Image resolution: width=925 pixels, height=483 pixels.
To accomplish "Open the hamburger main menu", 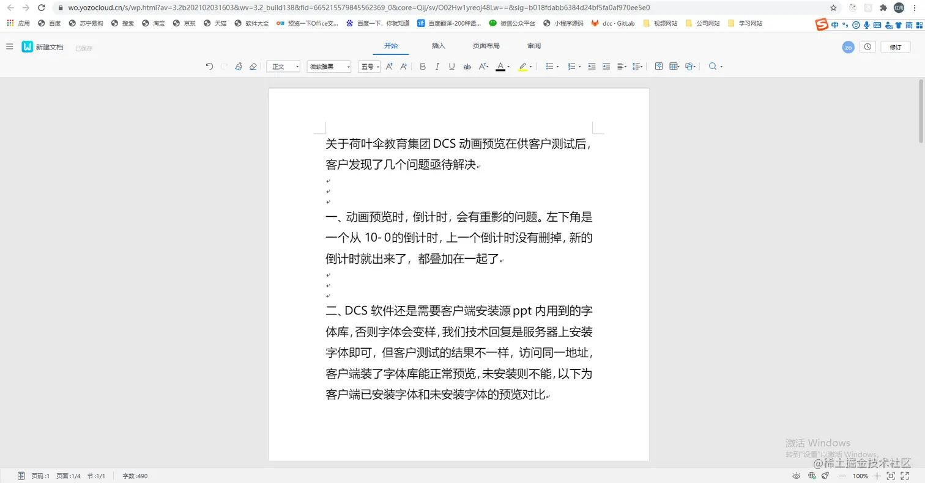I will click(x=9, y=47).
